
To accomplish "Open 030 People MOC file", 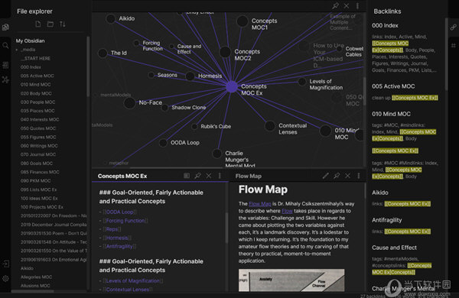I will (x=37, y=102).
